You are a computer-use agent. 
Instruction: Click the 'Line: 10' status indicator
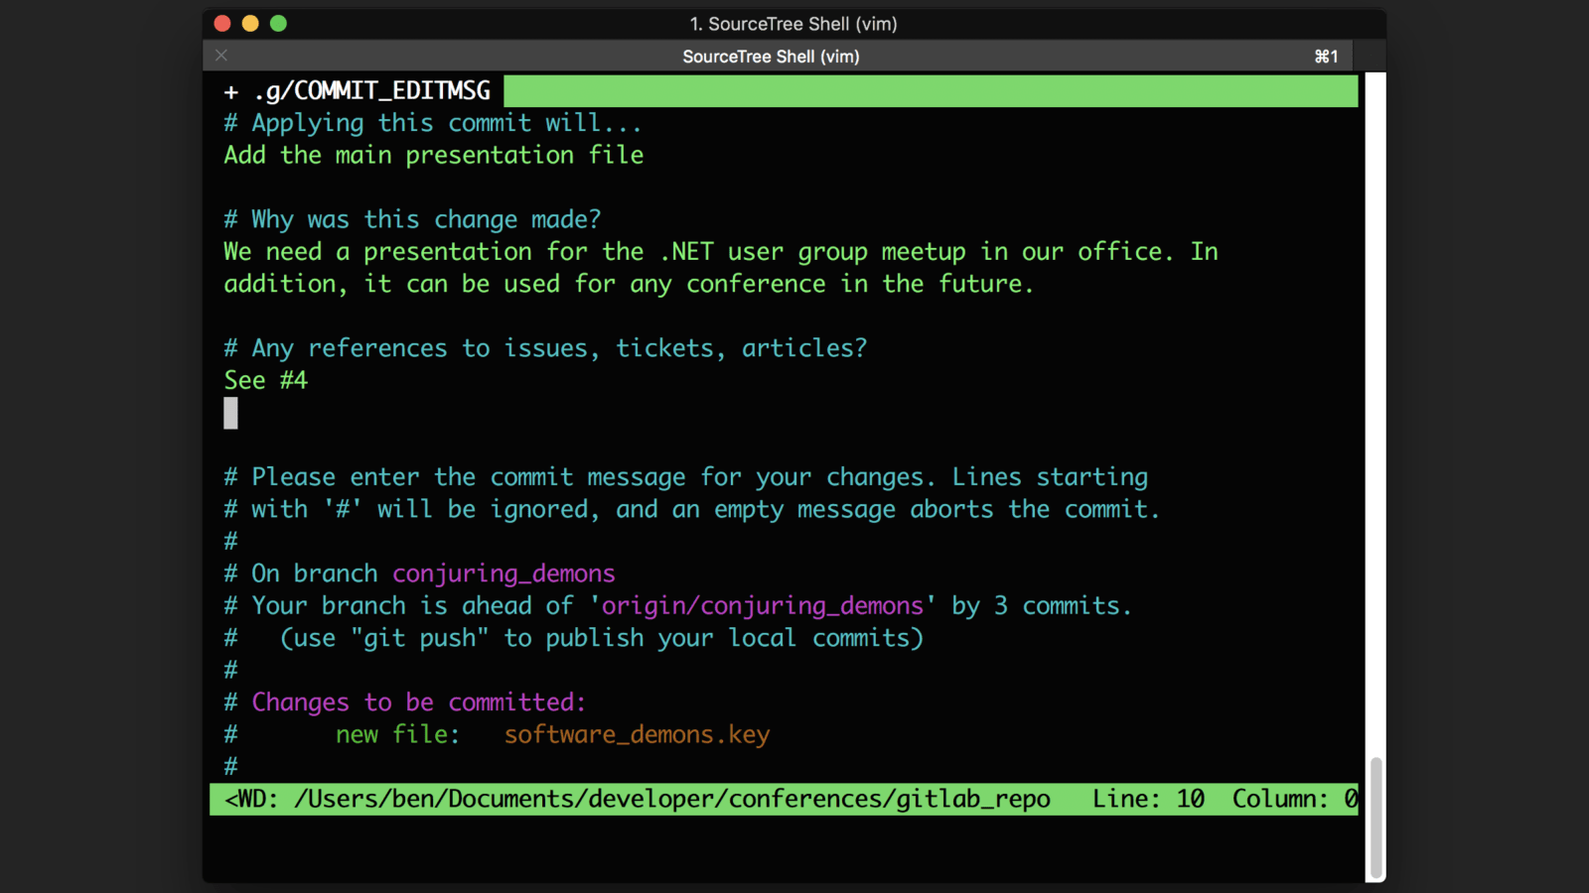point(1148,800)
